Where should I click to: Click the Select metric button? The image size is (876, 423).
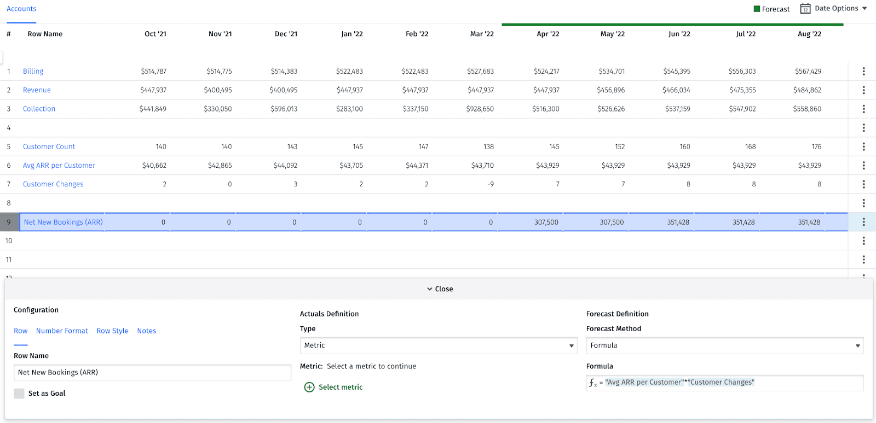point(333,387)
